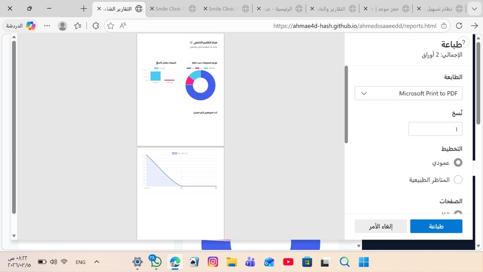
Task: Switch to the second Smile Clinic tab
Action: click(226, 8)
